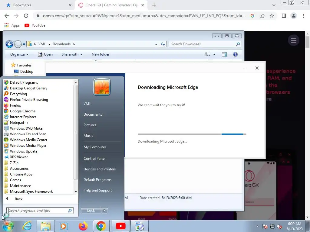Launch Internet Explorer from the program list
Viewport: 310px width, 232px height.
[20, 117]
